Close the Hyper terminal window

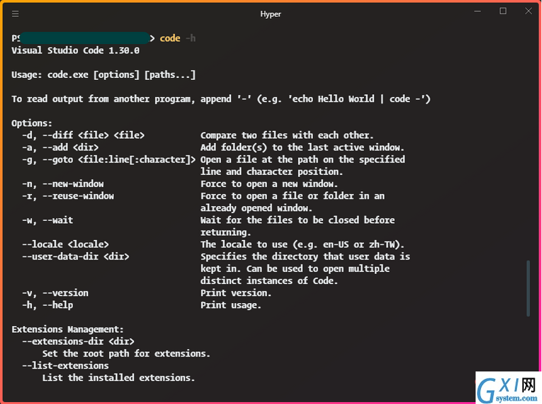click(x=528, y=12)
